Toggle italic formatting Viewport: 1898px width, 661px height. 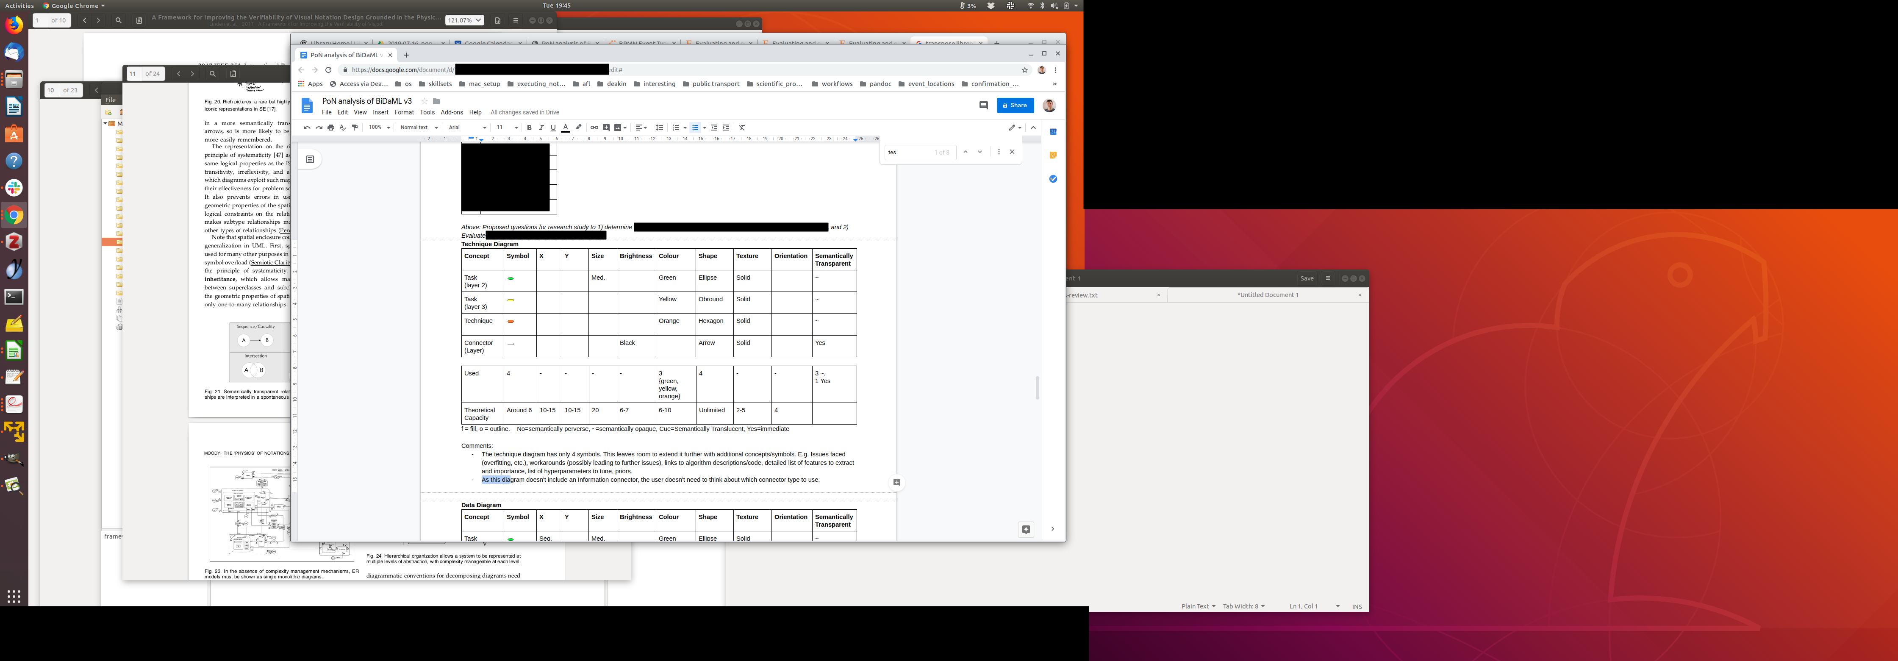click(x=541, y=128)
